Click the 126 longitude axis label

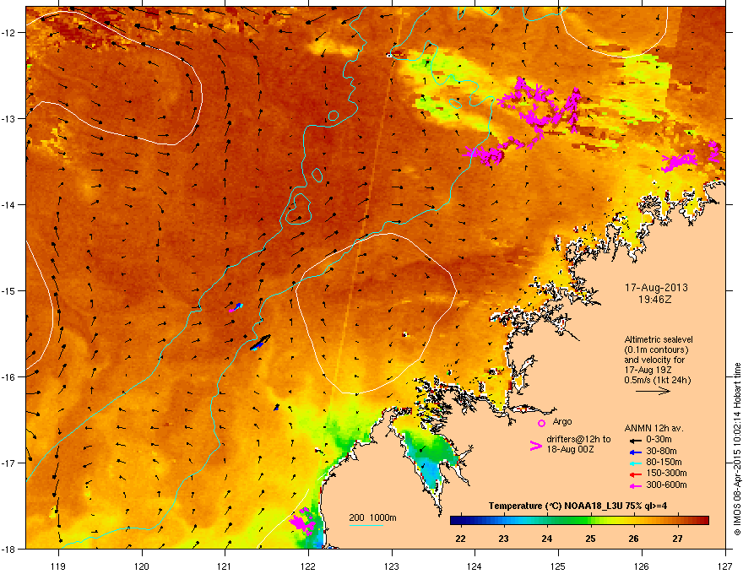[x=642, y=566]
